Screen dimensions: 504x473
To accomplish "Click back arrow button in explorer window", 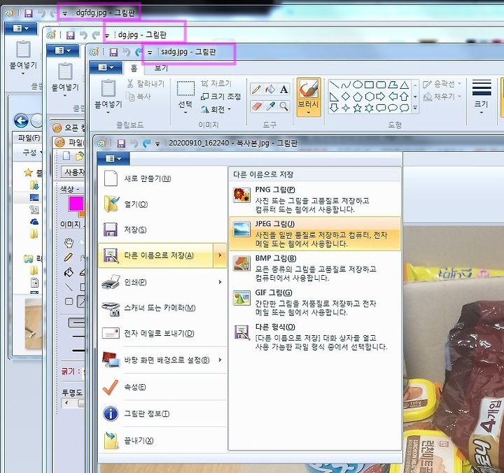I will pyautogui.click(x=21, y=121).
